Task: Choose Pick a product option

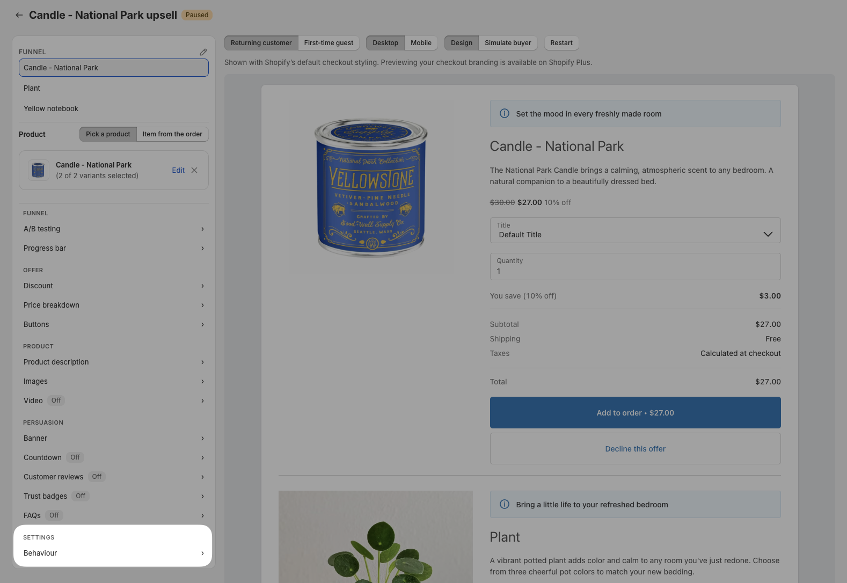Action: (108, 134)
